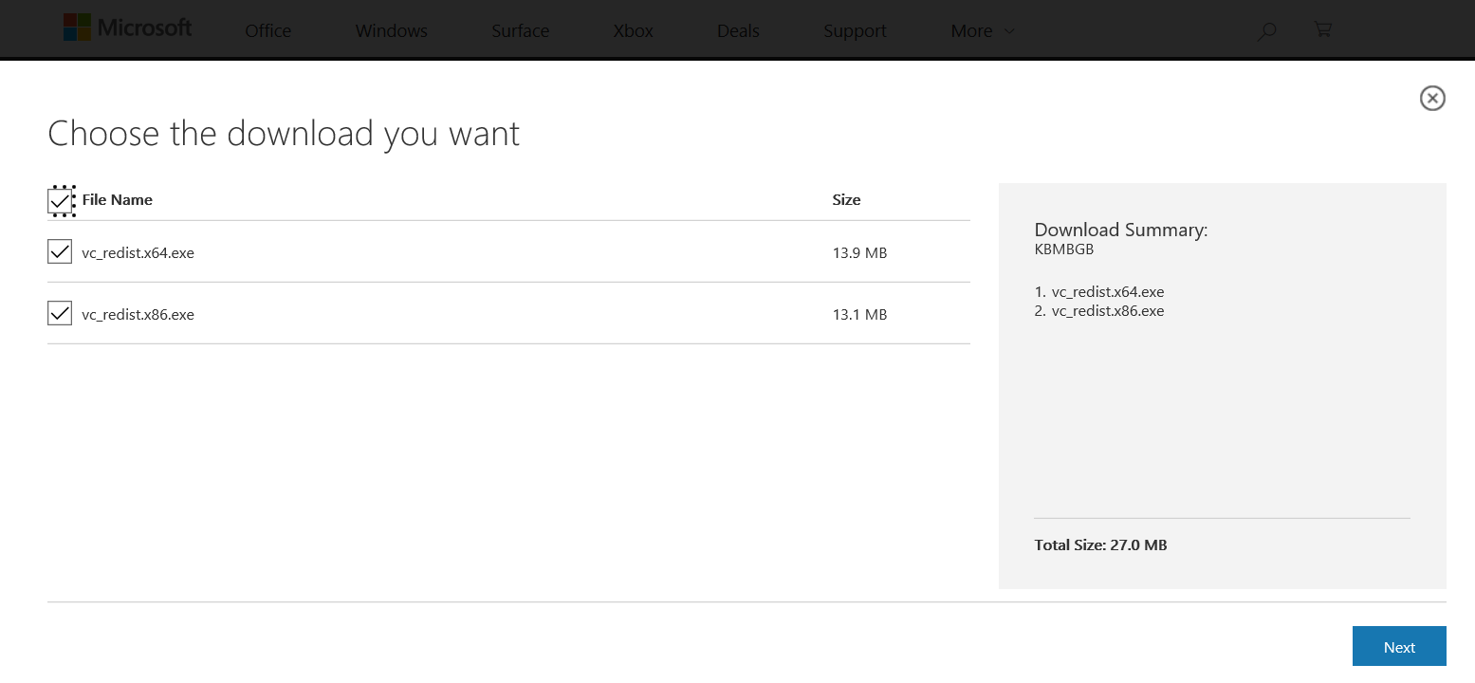This screenshot has height=683, width=1475.
Task: Click the Total Size summary text
Action: coord(1100,545)
